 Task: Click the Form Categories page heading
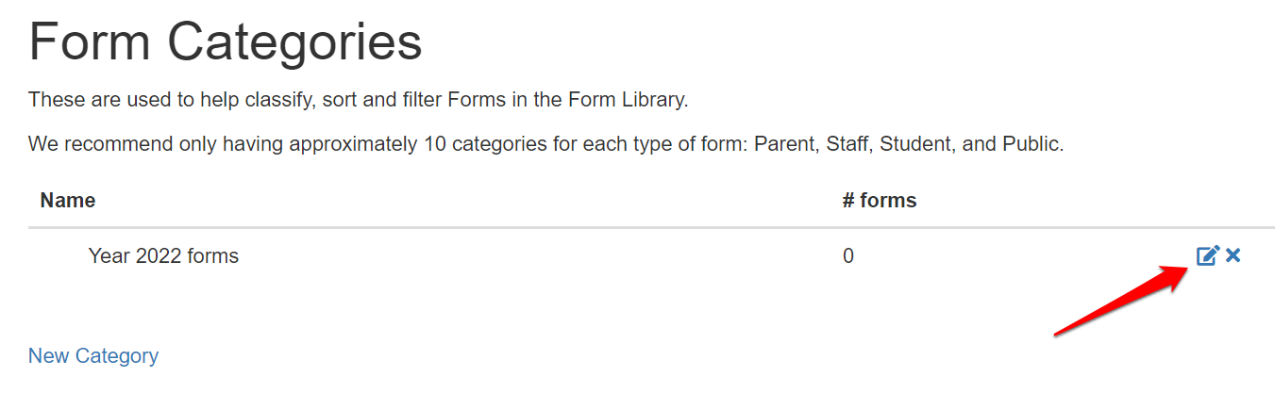[225, 42]
